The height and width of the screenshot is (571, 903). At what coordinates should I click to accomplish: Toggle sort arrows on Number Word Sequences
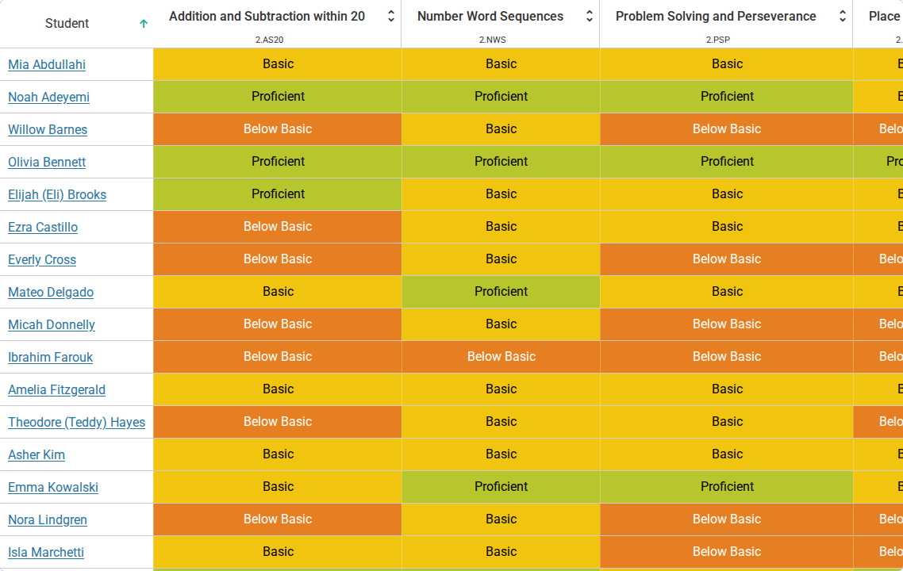(589, 16)
